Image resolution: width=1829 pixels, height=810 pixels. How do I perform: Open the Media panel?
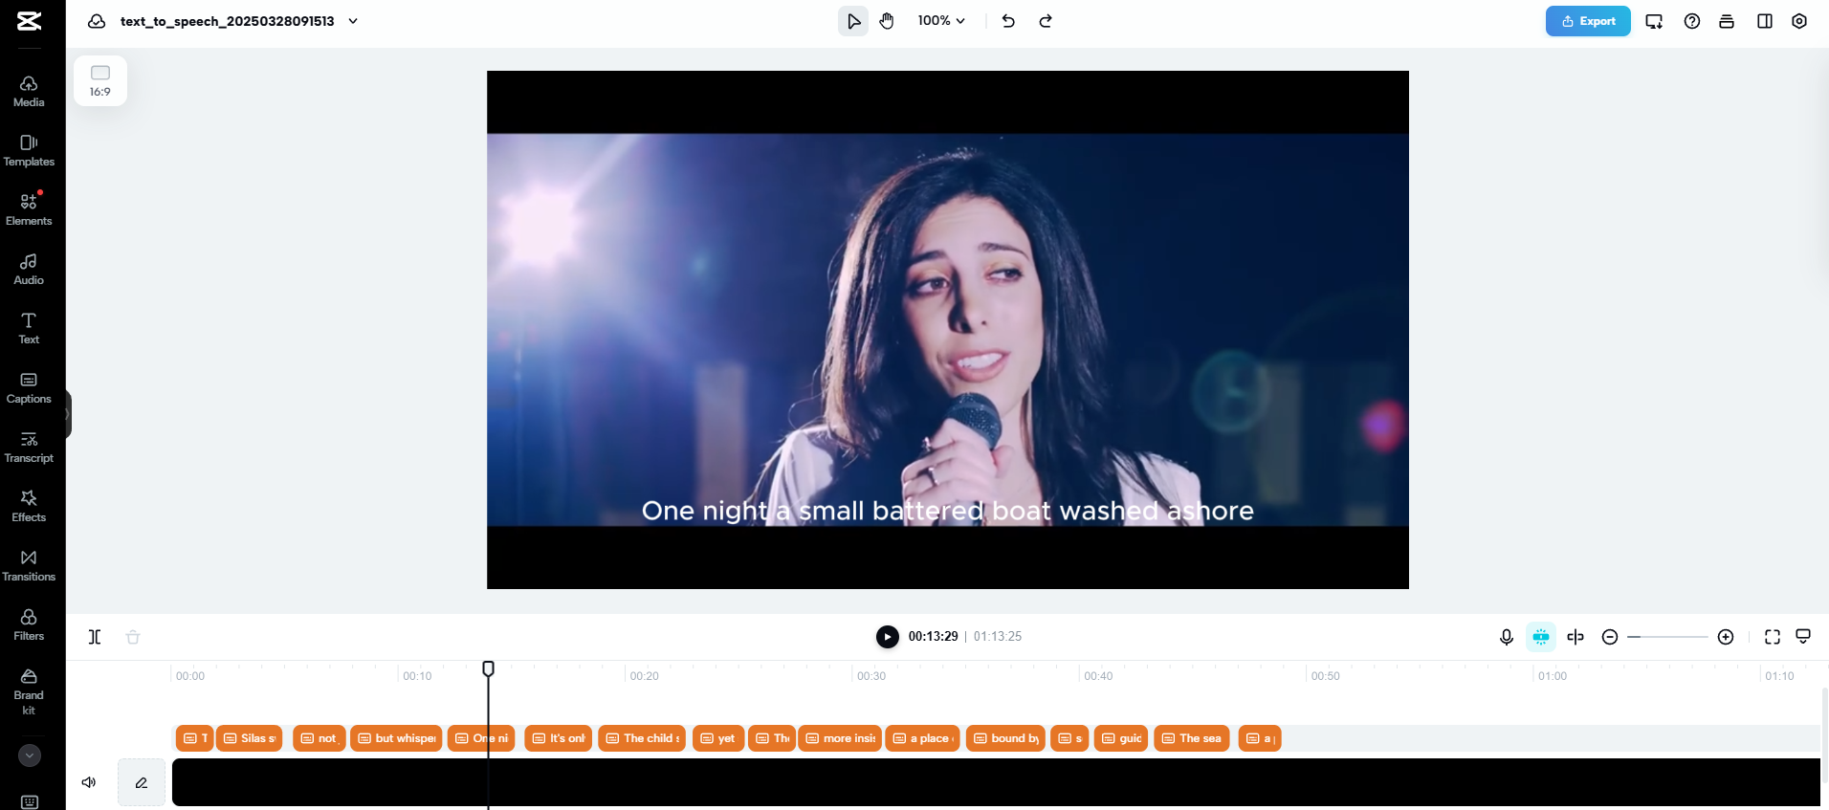pyautogui.click(x=29, y=92)
